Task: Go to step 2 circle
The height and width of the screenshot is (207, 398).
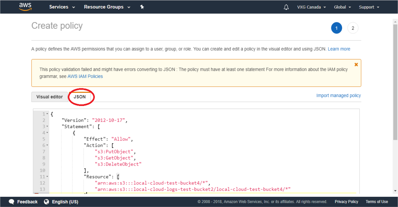Action: [x=353, y=28]
